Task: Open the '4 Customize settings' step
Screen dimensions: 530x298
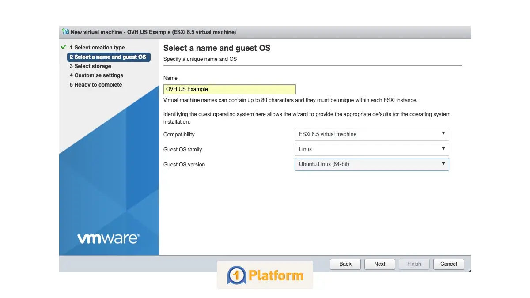Action: click(x=96, y=75)
